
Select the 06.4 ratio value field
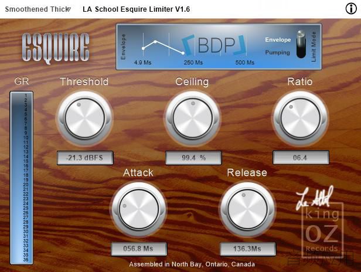point(301,158)
